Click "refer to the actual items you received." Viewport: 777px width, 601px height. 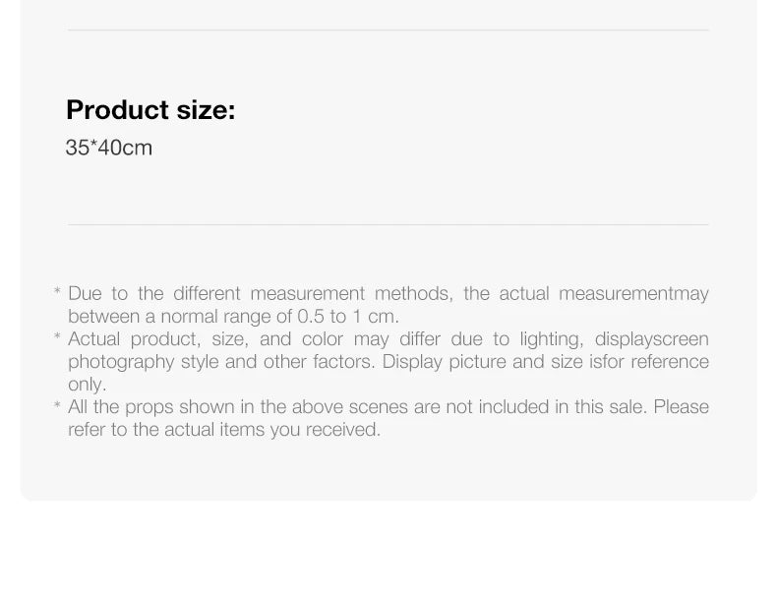[x=223, y=430]
